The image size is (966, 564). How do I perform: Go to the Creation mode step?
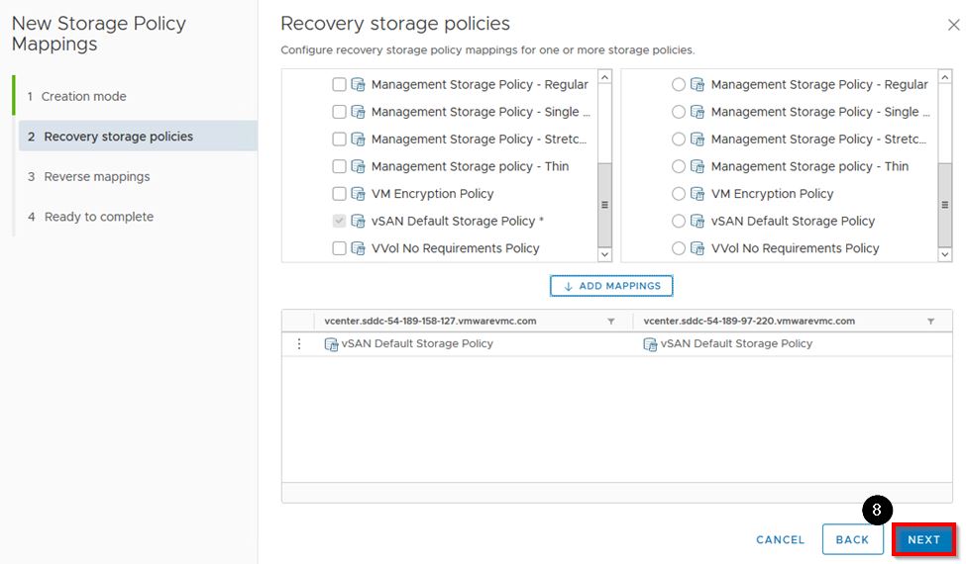[83, 96]
